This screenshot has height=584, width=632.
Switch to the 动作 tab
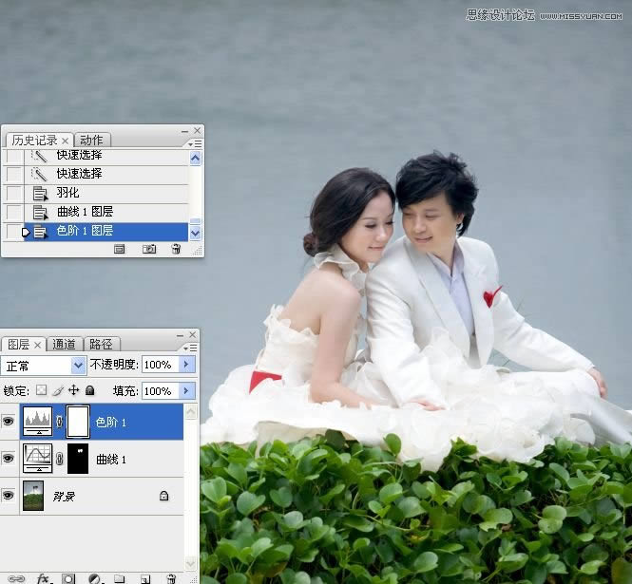[x=91, y=140]
